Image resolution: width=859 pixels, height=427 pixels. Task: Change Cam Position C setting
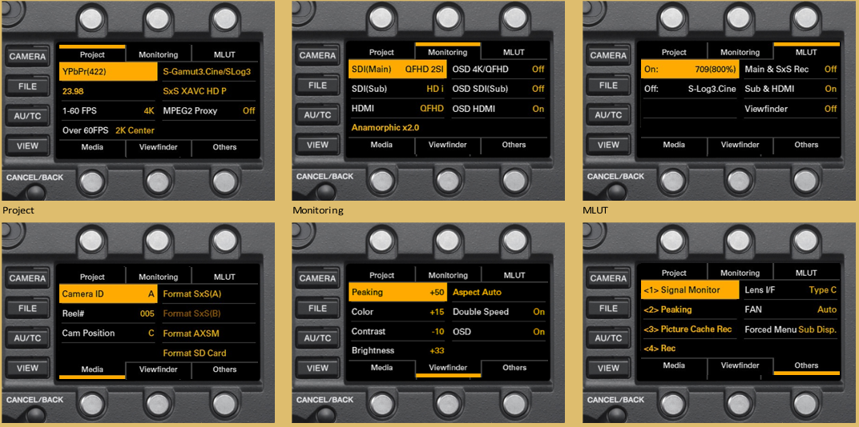point(108,333)
